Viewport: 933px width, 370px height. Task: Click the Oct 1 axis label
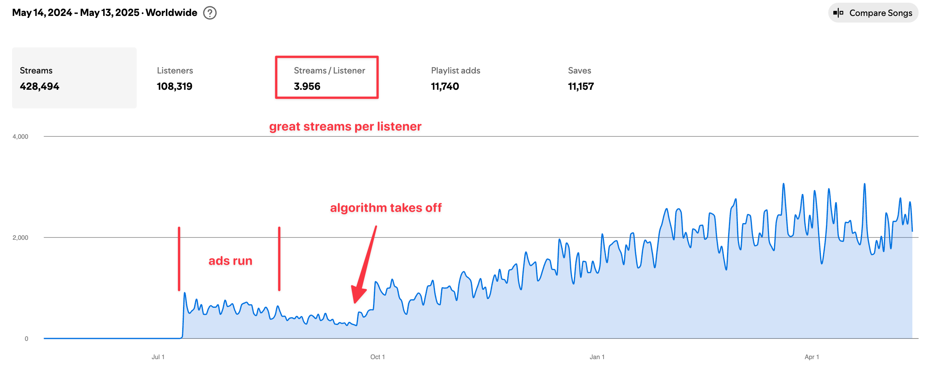coord(377,357)
